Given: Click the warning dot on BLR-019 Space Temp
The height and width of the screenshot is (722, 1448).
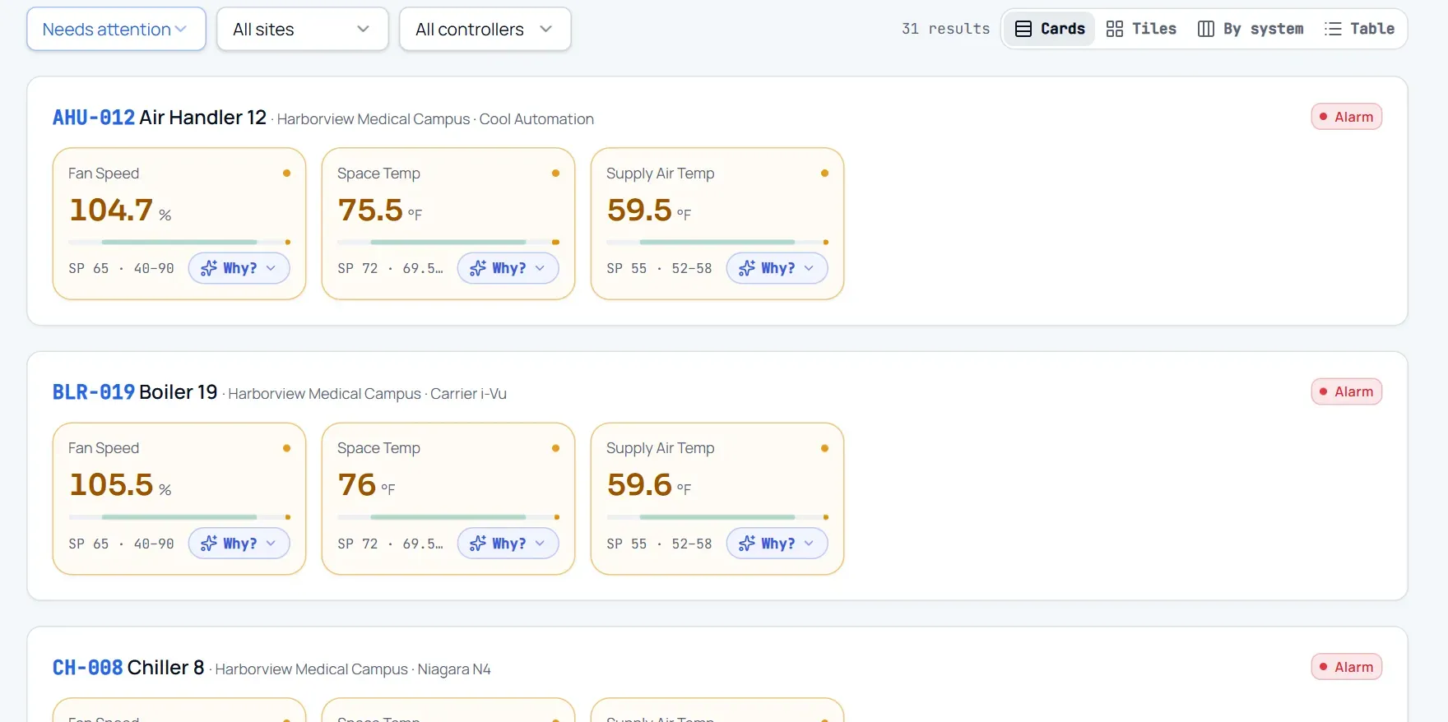Looking at the screenshot, I should (555, 448).
